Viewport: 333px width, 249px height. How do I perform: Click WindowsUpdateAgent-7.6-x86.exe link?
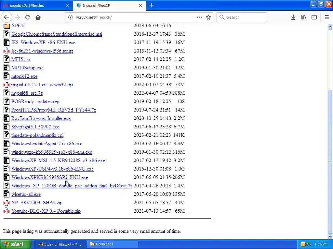tap(47, 144)
